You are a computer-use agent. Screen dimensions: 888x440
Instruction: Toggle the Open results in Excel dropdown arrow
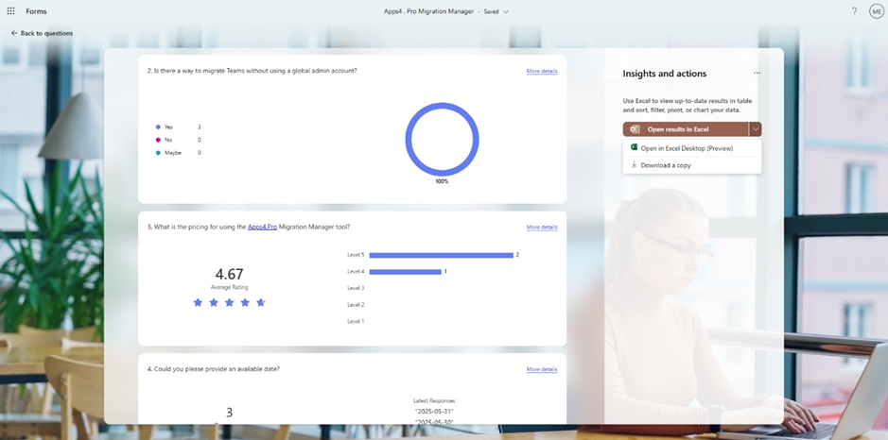coord(755,129)
